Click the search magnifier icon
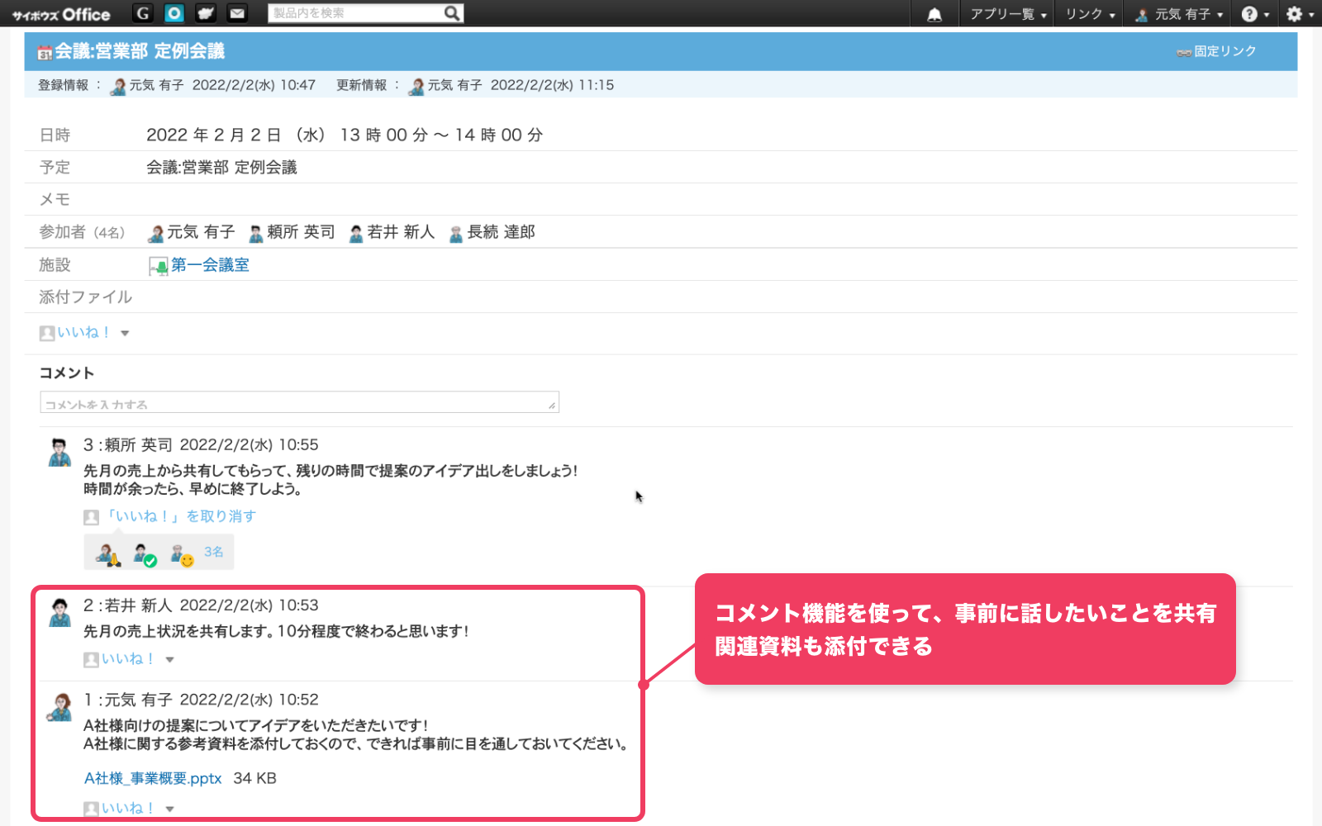This screenshot has width=1322, height=826. click(452, 13)
